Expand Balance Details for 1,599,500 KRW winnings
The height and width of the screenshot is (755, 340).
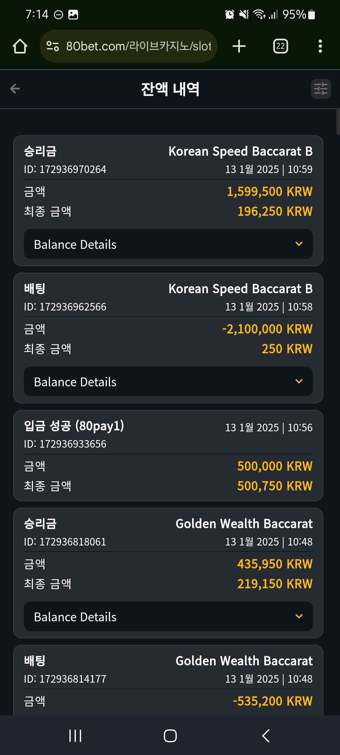[168, 244]
